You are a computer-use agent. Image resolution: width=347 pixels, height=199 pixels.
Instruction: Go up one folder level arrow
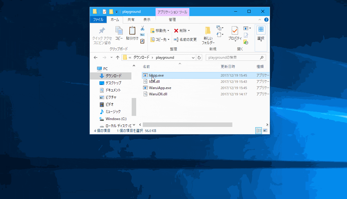tap(118, 58)
